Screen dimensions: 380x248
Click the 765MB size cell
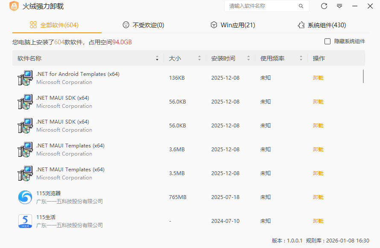(x=178, y=197)
